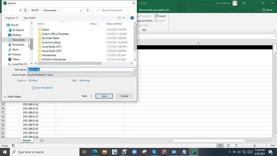This screenshot has width=277, height=156.
Task: Select the Adobe folder
Action: pyautogui.click(x=45, y=29)
